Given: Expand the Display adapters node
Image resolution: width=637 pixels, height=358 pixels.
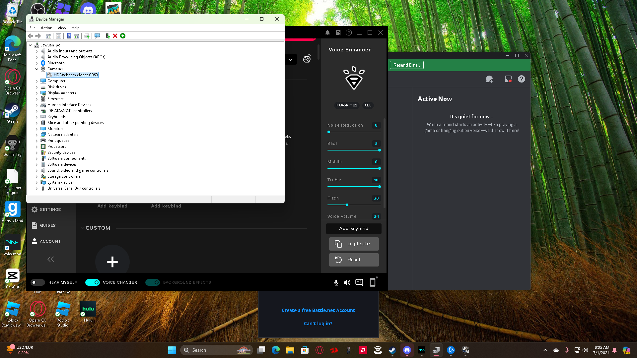Looking at the screenshot, I should coord(37,93).
